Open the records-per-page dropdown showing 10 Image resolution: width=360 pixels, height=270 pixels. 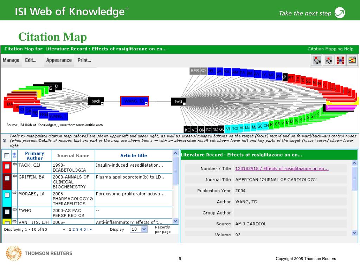139,229
